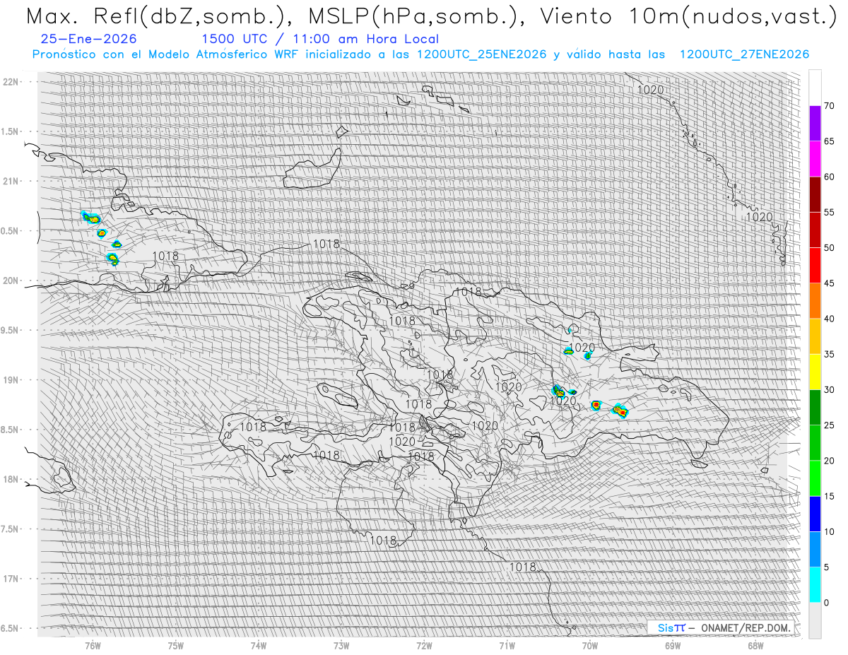Click the 50–55 dBZ red color bar swatch
This screenshot has width=848, height=655.
click(815, 230)
